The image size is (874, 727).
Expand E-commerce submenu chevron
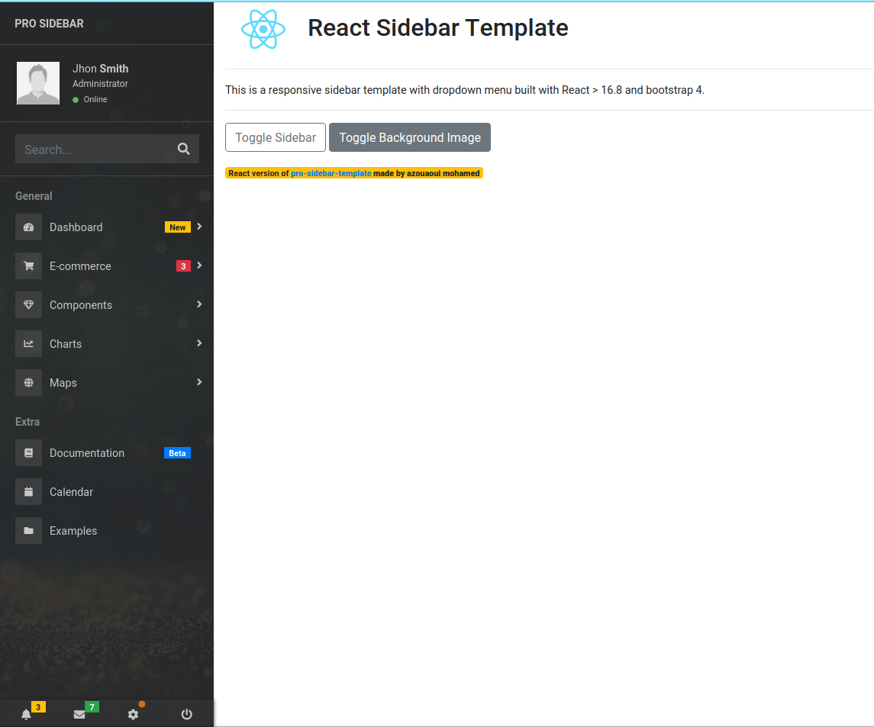pyautogui.click(x=199, y=265)
